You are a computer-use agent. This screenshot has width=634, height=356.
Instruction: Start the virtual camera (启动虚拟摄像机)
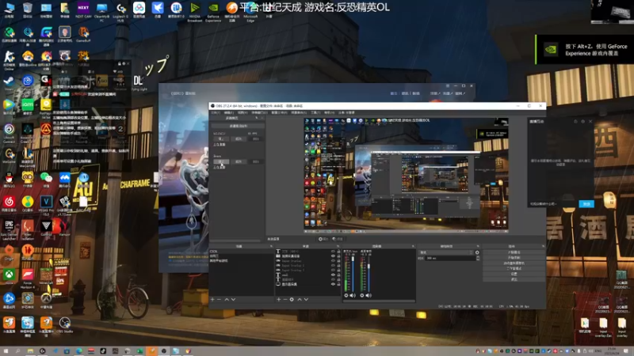pos(514,263)
